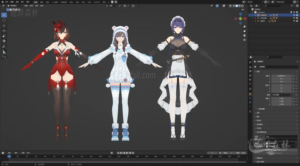This screenshot has width=300, height=166.
Task: Open the Physics properties tab
Action: click(250, 98)
